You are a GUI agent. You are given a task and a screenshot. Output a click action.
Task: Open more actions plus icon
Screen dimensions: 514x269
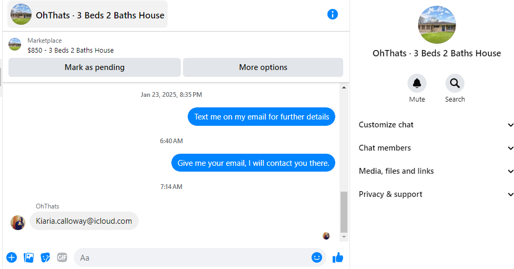pos(12,257)
